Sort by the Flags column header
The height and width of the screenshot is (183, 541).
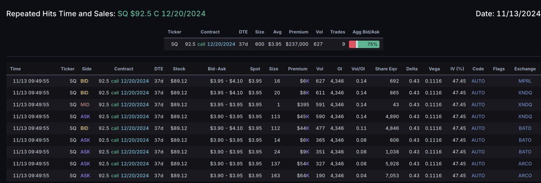tap(500, 69)
